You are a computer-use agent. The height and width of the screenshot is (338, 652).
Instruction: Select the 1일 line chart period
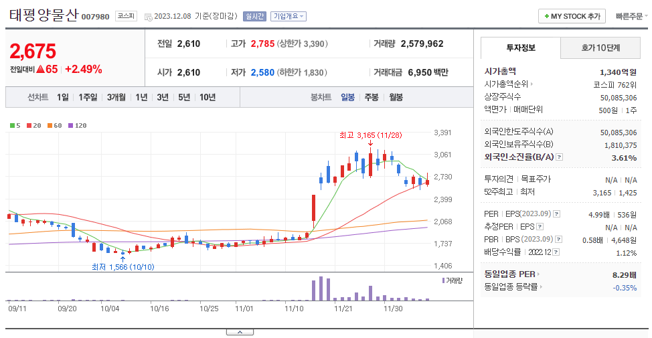(63, 97)
